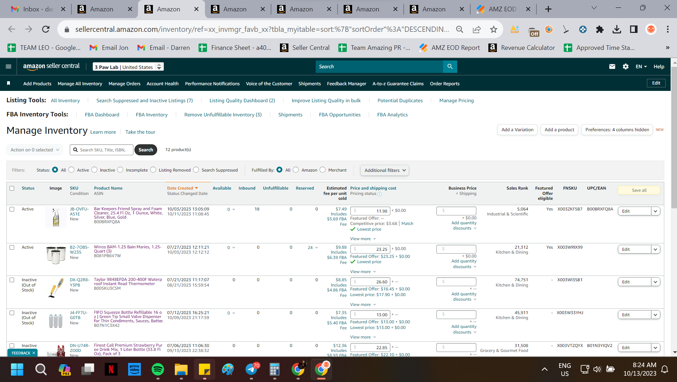This screenshot has height=382, width=677.
Task: Edit the 11.98 price field
Action: (x=370, y=211)
